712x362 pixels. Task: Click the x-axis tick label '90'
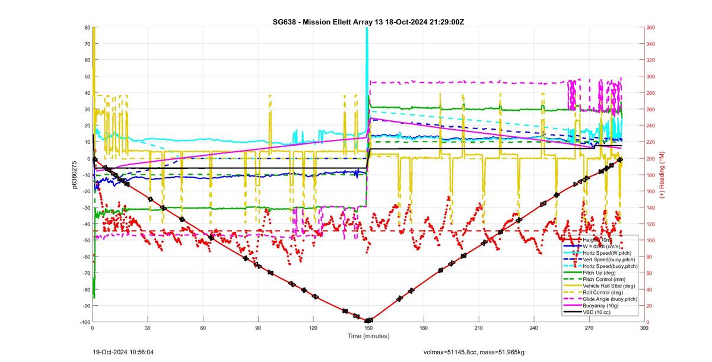pyautogui.click(x=258, y=328)
